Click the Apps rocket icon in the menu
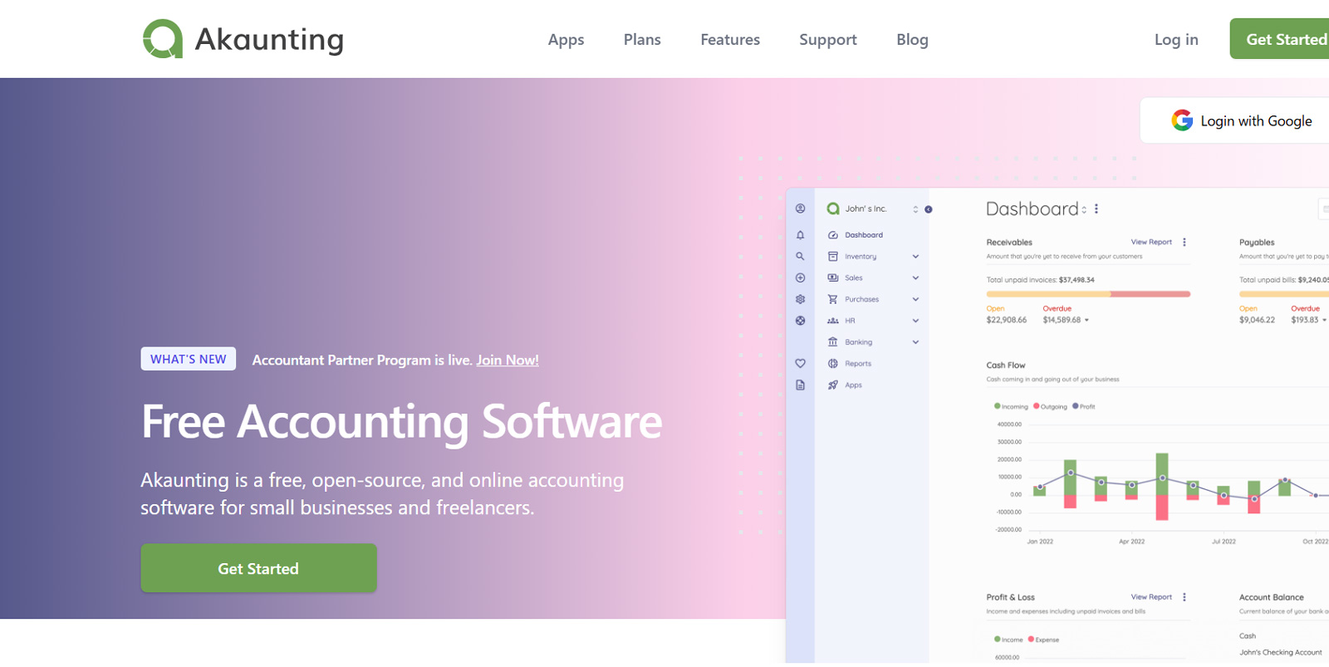Screen dimensions: 1329x667 (x=832, y=385)
